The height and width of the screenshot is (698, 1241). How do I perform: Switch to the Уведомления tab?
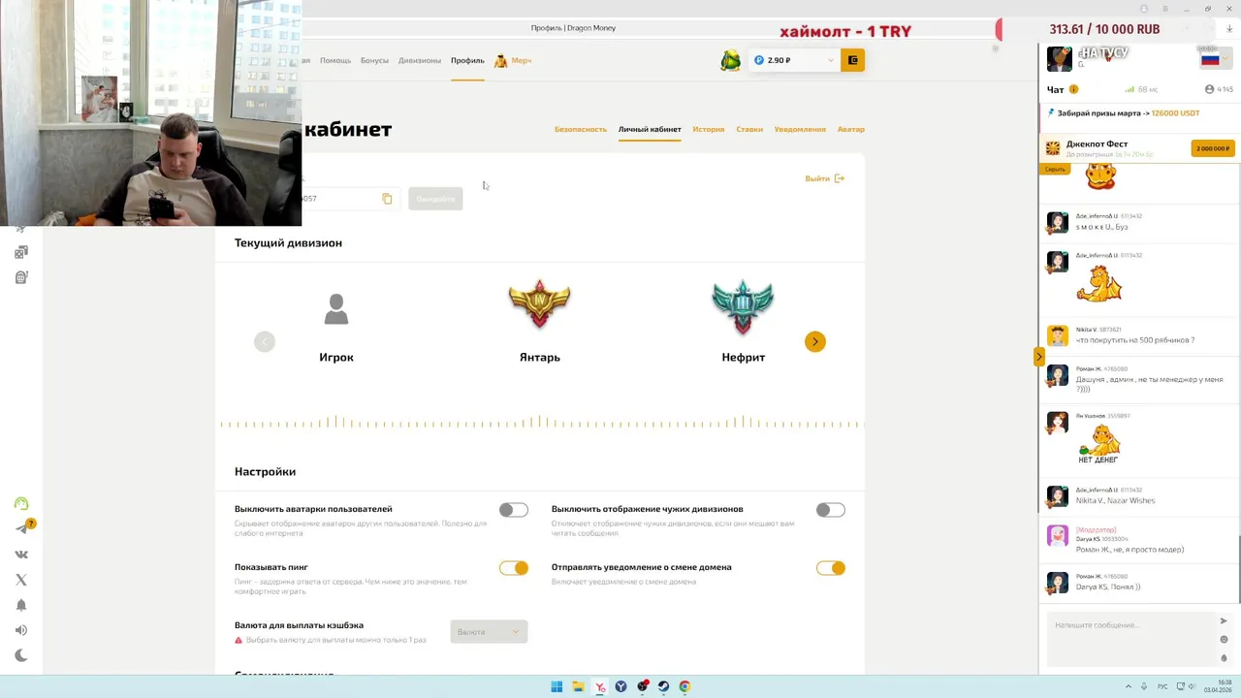(x=800, y=129)
